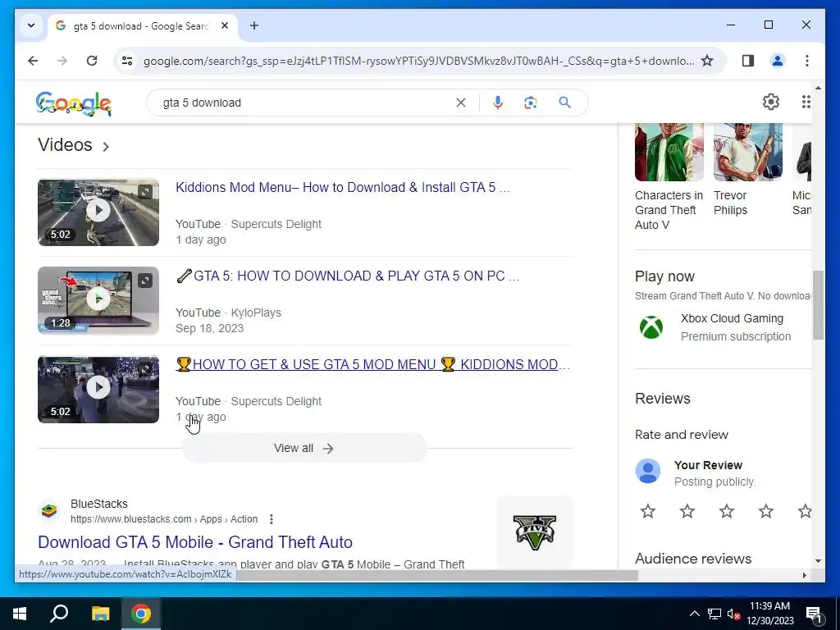Bookmark this page with the star icon
The image size is (840, 630).
tap(707, 61)
